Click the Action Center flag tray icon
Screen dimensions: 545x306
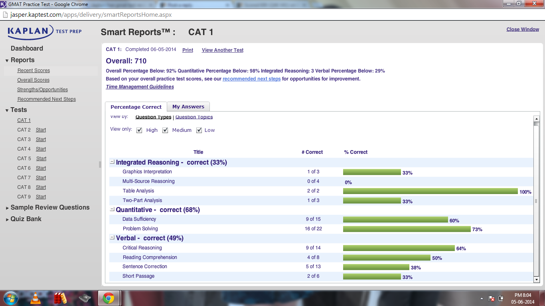coord(492,298)
